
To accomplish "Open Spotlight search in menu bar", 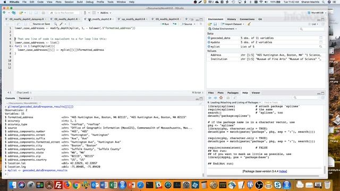I will pyautogui.click(x=323, y=2).
